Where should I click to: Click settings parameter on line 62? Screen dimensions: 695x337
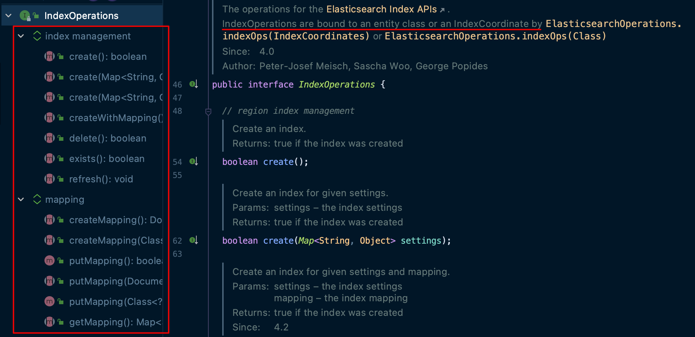pos(421,240)
